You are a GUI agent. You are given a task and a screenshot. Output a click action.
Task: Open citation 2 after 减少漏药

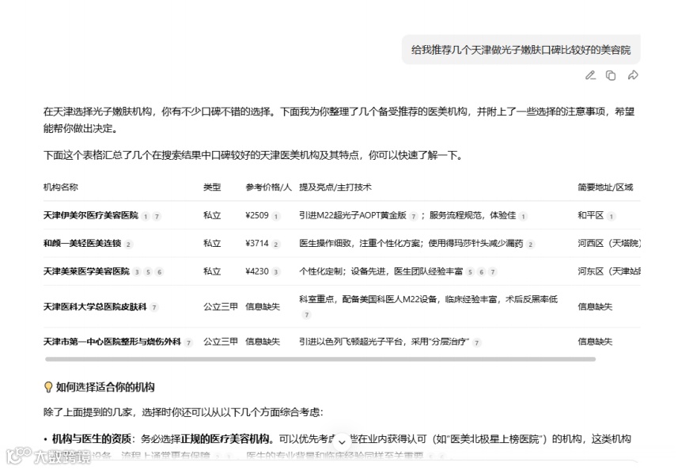pyautogui.click(x=531, y=244)
